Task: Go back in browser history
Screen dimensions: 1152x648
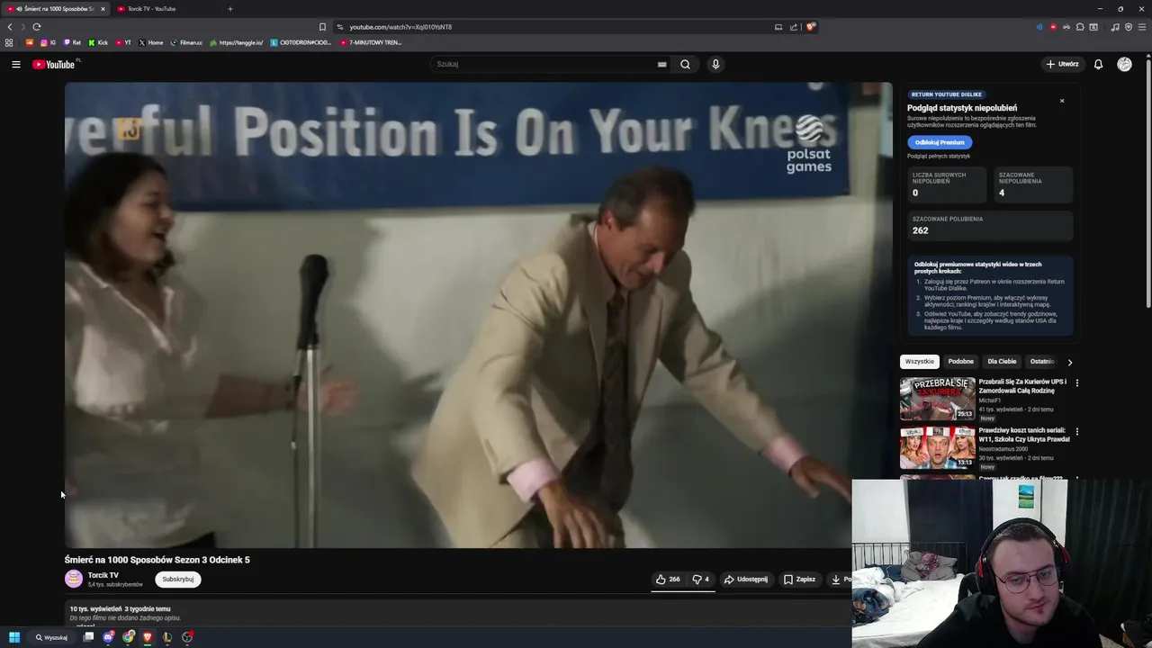Action: [x=10, y=27]
